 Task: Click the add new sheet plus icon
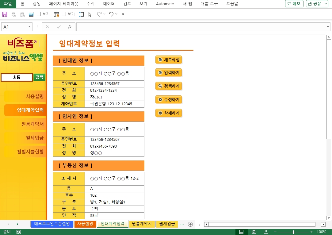click(x=190, y=224)
